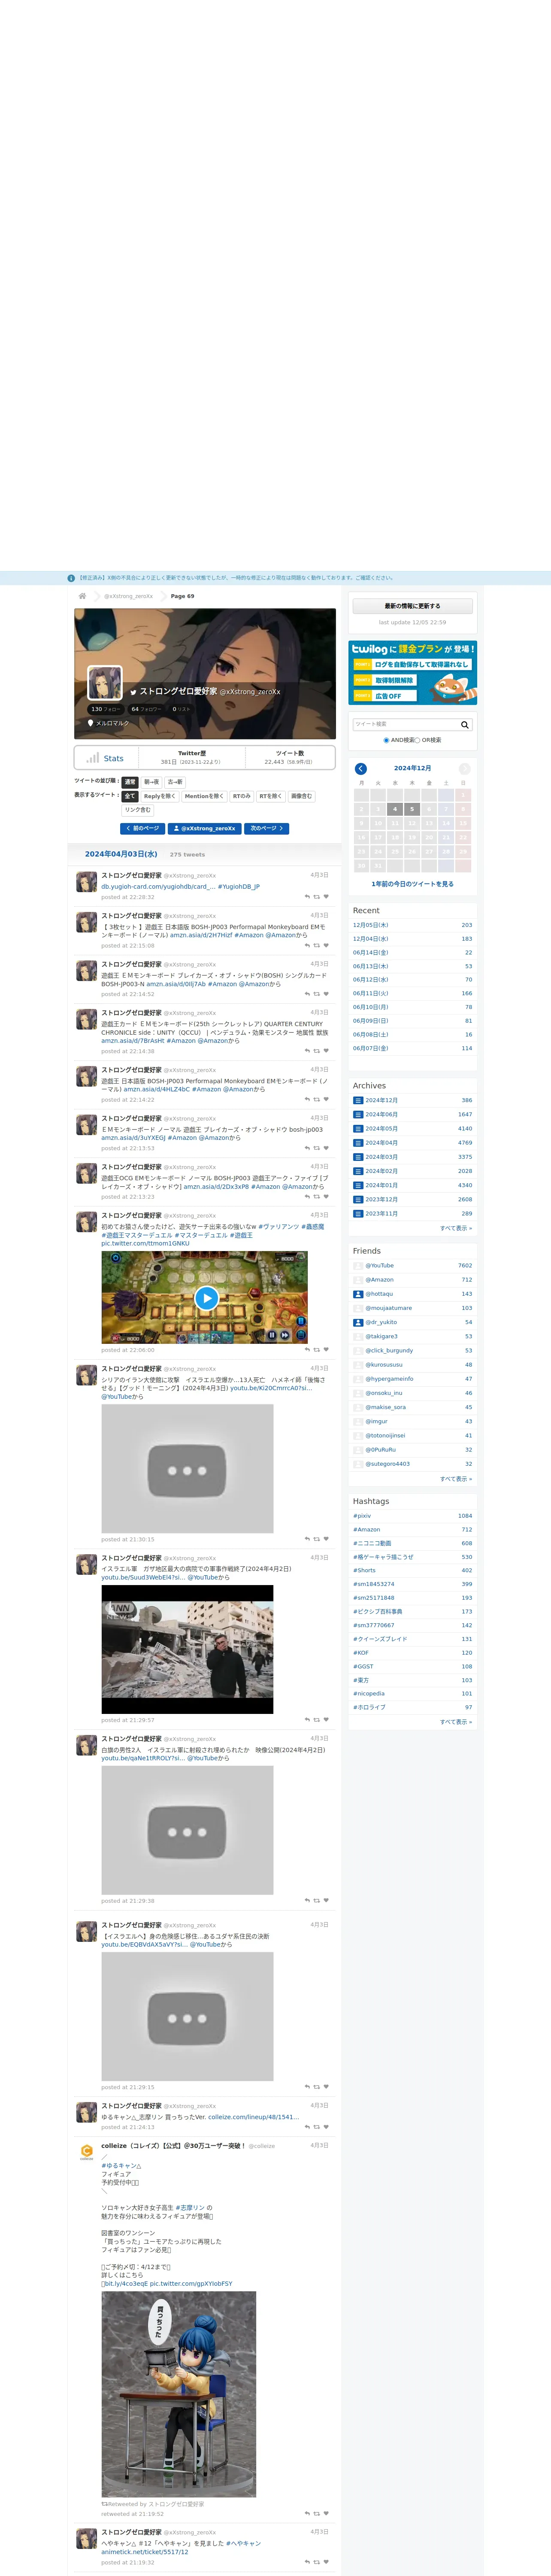Expand Friends list with すべて表示

(456, 1478)
